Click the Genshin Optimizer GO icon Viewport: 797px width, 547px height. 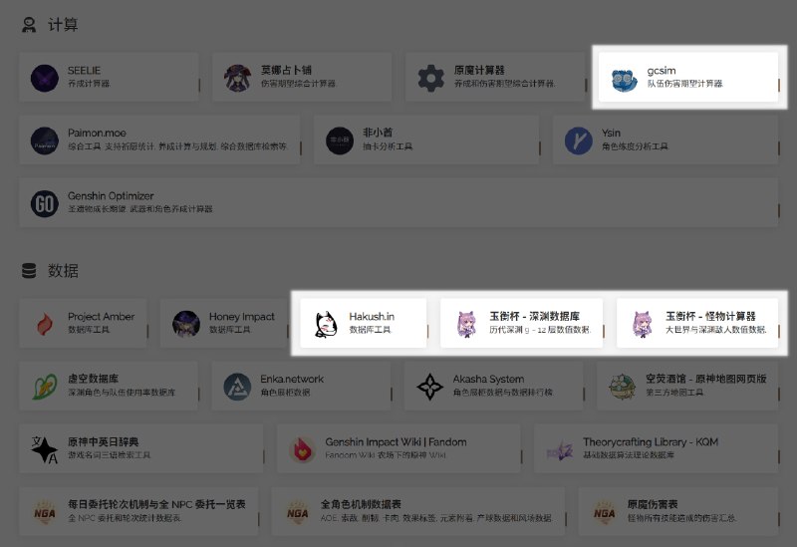[45, 202]
